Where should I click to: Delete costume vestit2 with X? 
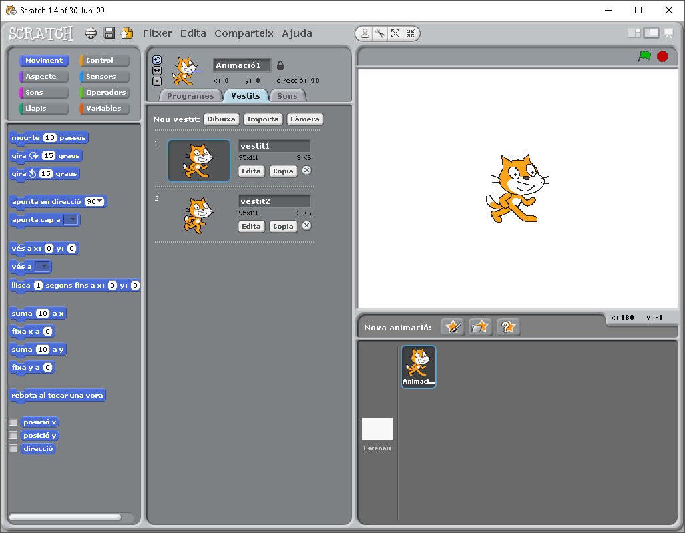click(x=306, y=226)
